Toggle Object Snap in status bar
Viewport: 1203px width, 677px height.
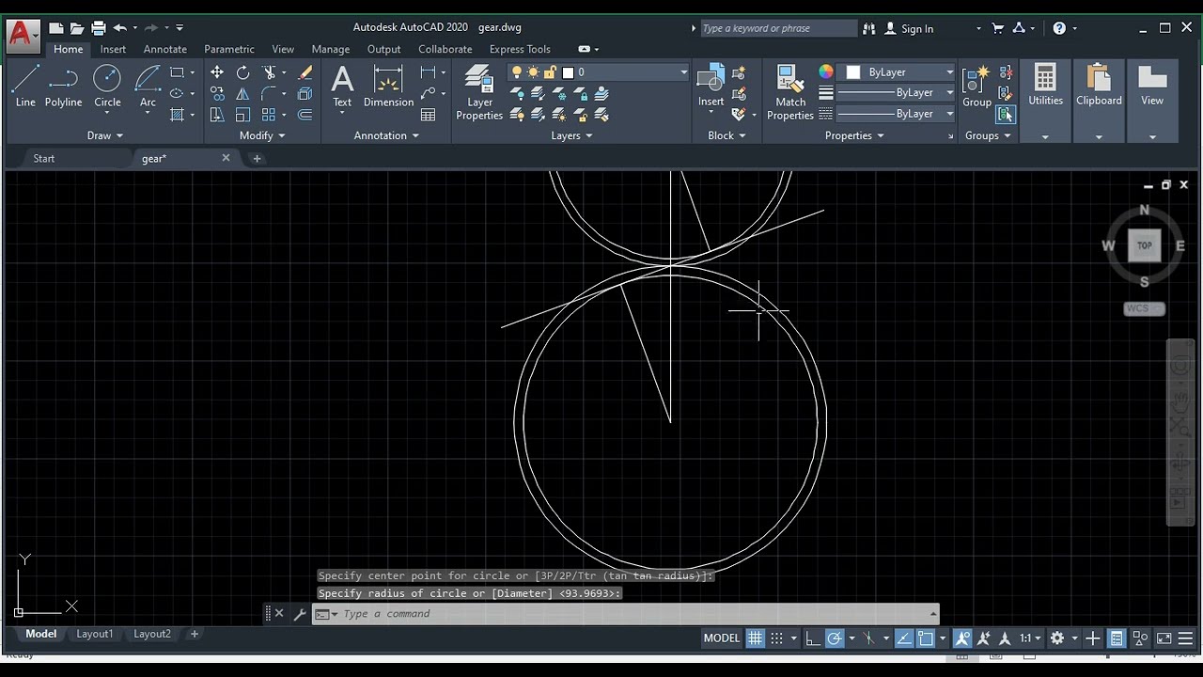926,638
